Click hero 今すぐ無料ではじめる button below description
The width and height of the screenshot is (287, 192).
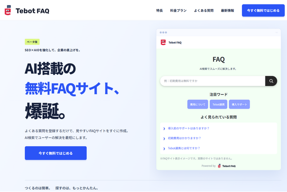point(56,153)
